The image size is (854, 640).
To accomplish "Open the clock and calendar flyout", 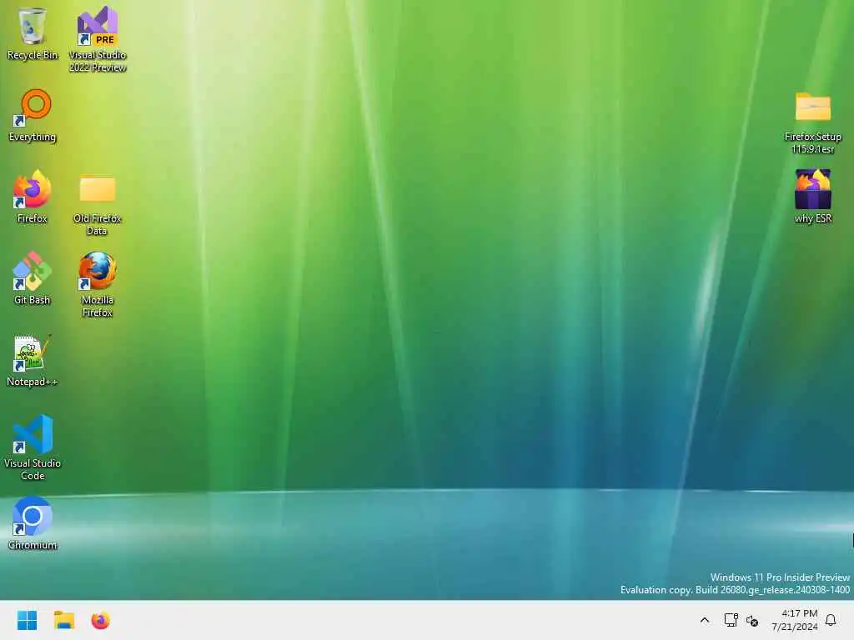I will [x=794, y=620].
